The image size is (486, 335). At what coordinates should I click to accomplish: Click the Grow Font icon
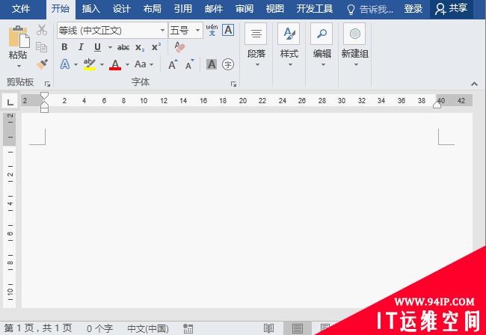click(x=173, y=64)
